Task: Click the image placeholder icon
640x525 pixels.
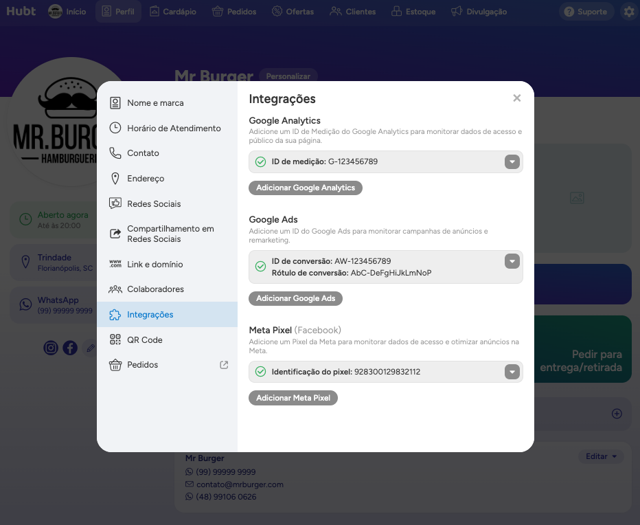Action: click(577, 198)
